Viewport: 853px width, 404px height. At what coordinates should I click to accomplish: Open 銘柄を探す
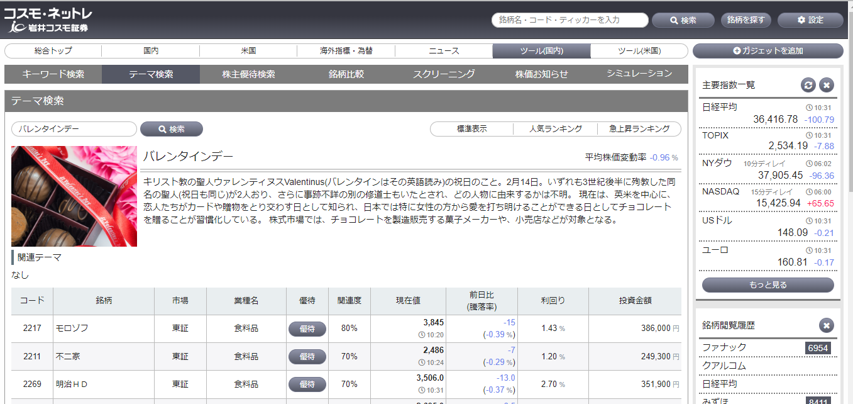746,20
